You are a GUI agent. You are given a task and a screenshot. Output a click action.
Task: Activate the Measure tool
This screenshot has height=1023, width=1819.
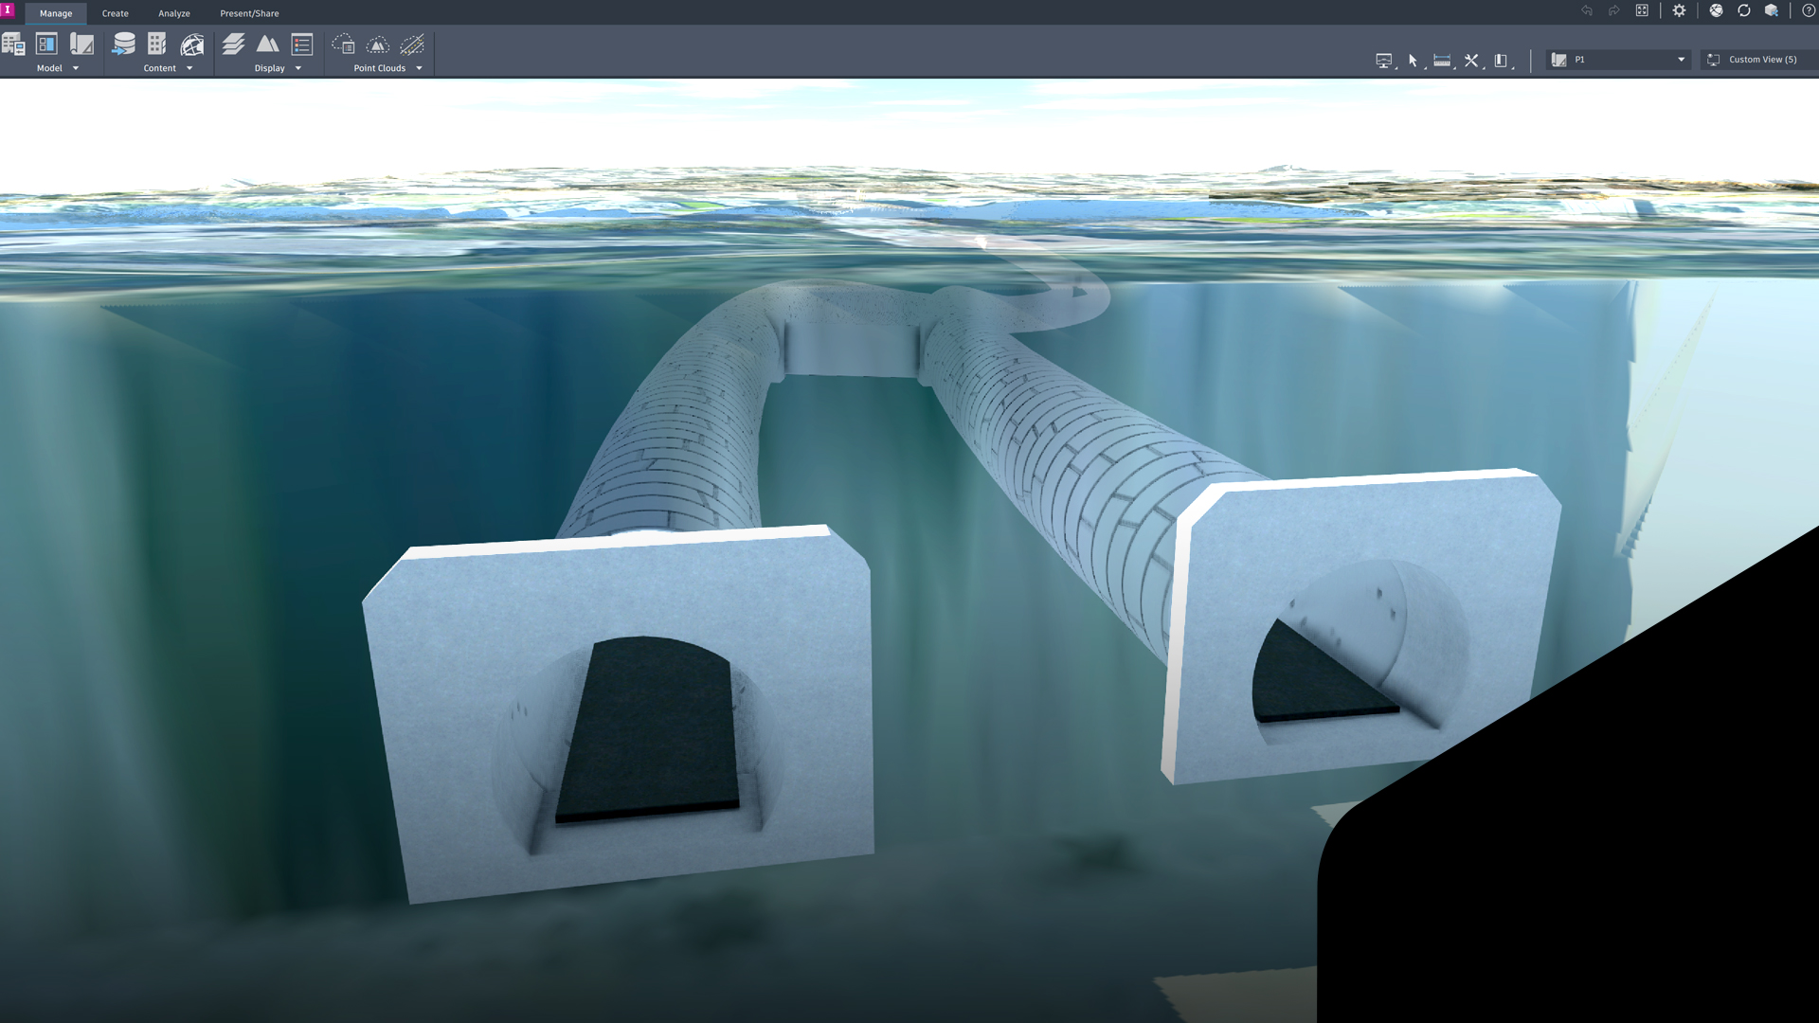(1441, 61)
